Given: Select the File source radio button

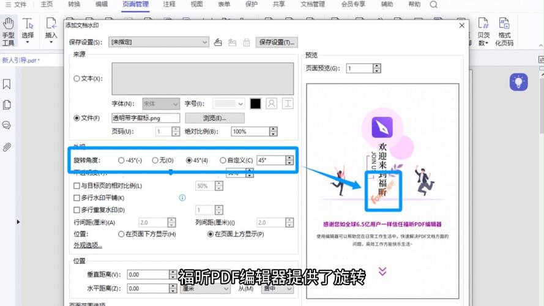Looking at the screenshot, I should (x=76, y=118).
